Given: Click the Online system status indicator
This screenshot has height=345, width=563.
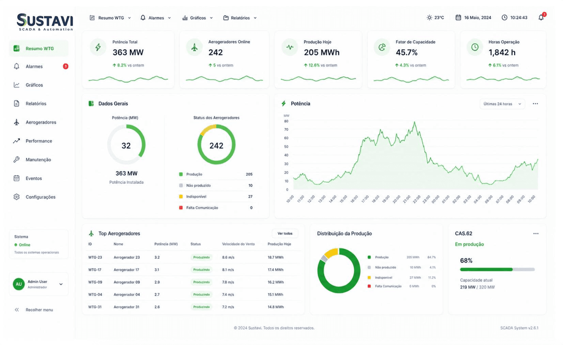Looking at the screenshot, I should [23, 245].
